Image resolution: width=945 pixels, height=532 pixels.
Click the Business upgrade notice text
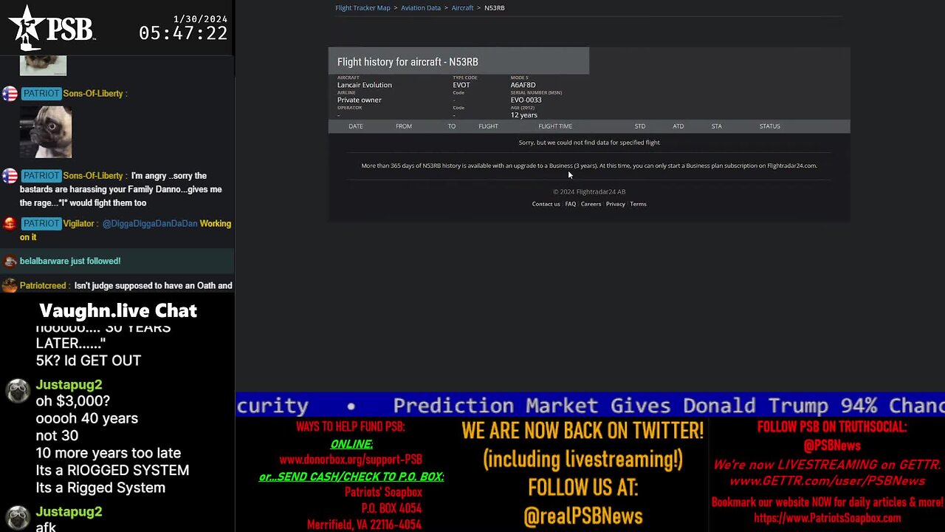(x=589, y=166)
